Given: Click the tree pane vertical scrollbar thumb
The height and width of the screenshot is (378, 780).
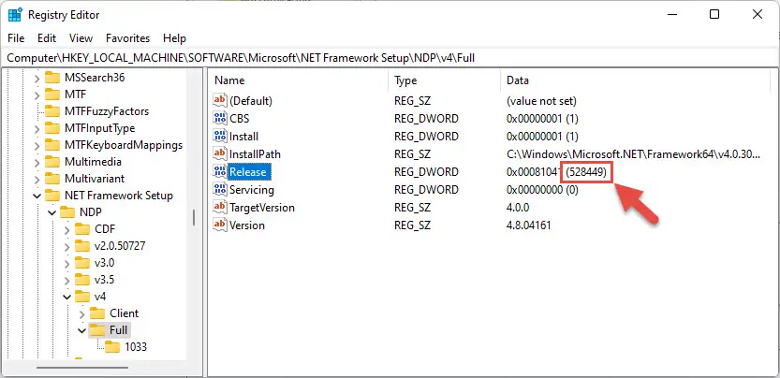Looking at the screenshot, I should pyautogui.click(x=194, y=218).
